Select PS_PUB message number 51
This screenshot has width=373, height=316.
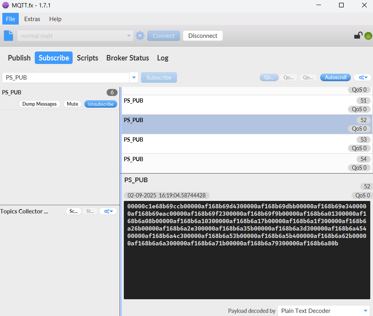tap(247, 105)
